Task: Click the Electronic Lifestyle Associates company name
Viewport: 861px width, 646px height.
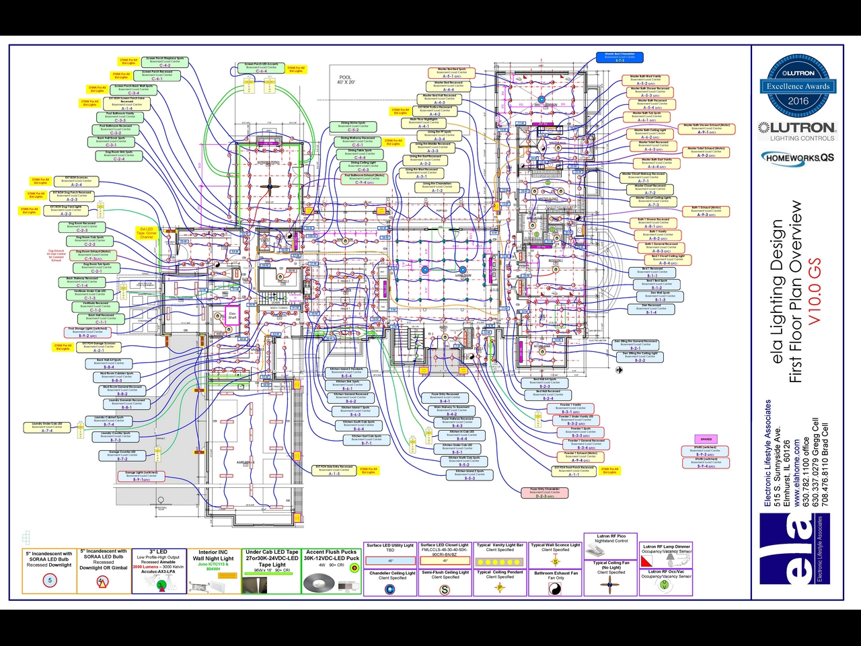Action: tap(768, 453)
